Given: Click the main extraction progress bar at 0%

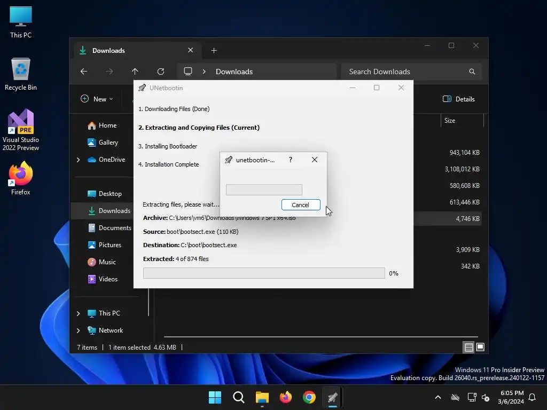Looking at the screenshot, I should 264,273.
